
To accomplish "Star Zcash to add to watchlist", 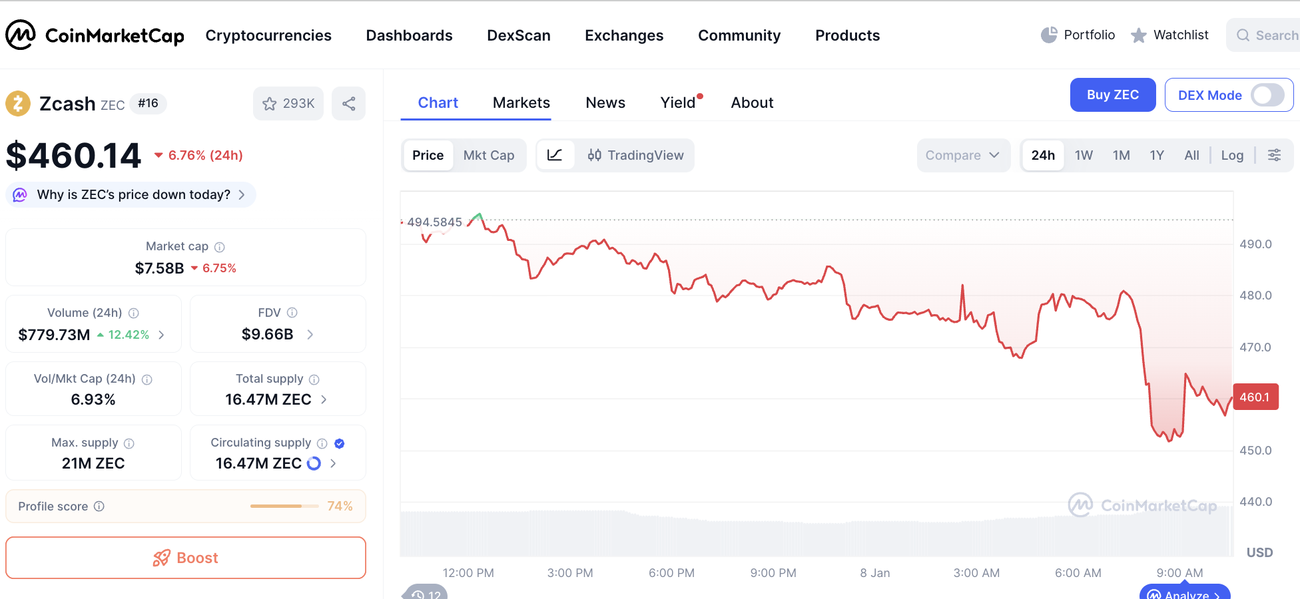I will (x=270, y=103).
